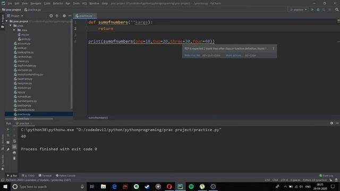Image resolution: width=340 pixels, height=191 pixels.
Task: Click the trash clear-all icon in Run panel
Action: pos(14,158)
